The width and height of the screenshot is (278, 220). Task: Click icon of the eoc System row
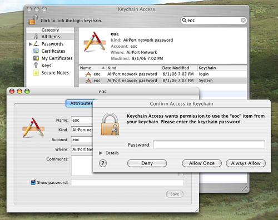tap(88, 81)
